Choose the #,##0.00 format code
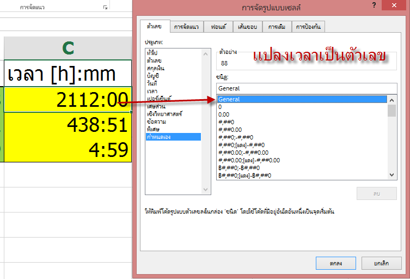Viewport: 410px width, 279px height. (x=302, y=130)
